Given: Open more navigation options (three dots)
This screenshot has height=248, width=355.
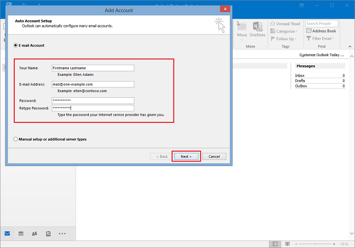Looking at the screenshot, I should (62, 233).
